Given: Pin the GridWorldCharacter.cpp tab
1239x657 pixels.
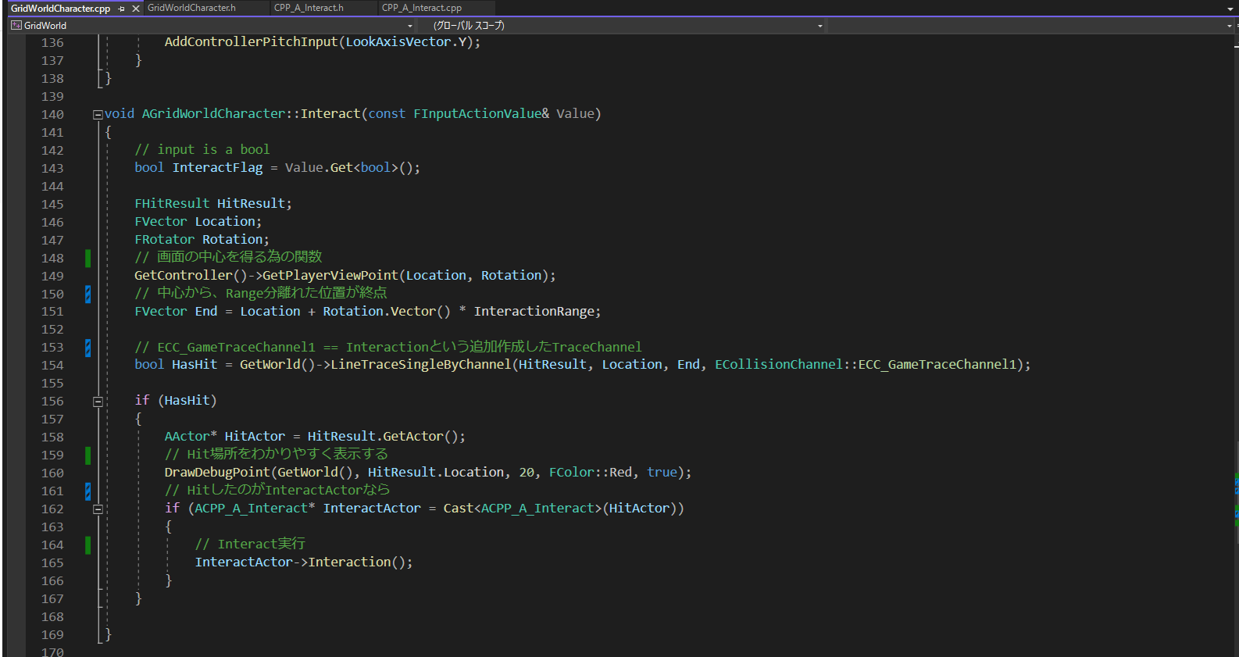Looking at the screenshot, I should click(122, 9).
